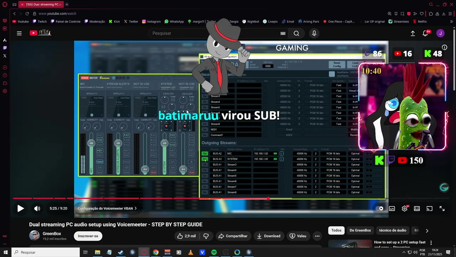Image resolution: width=456 pixels, height=257 pixels.
Task: Open the player settings gear
Action: click(x=404, y=208)
